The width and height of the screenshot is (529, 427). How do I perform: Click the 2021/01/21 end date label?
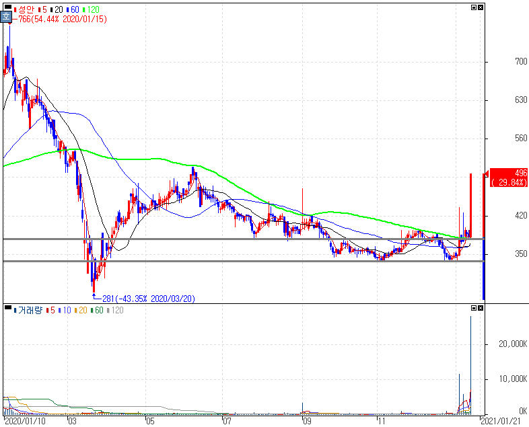[x=501, y=421]
